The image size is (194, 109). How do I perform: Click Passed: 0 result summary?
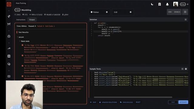click(x=32, y=26)
